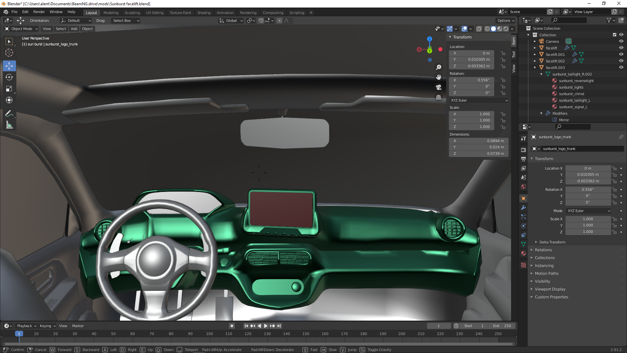The image size is (627, 353).
Task: Select the Rotate tool in left toolbar
Action: pos(9,77)
